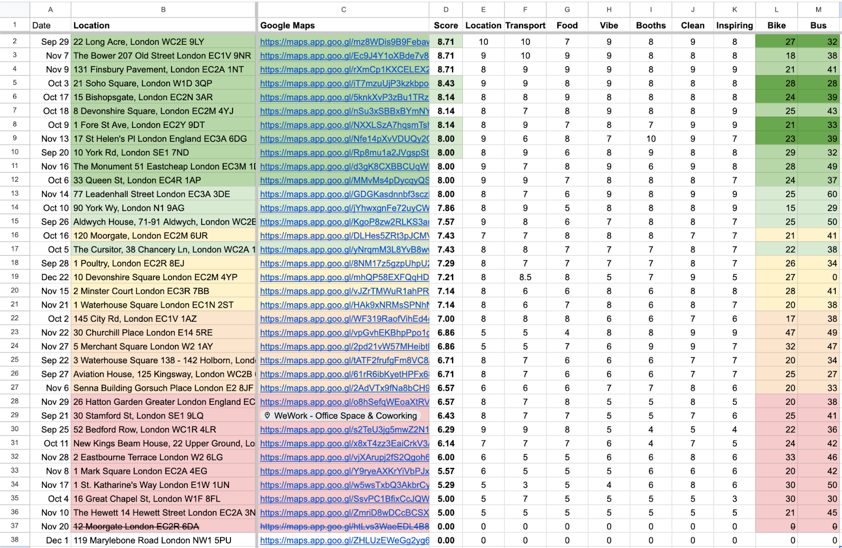Select the cell '33 Queen St, London EC4R 1AP'
This screenshot has height=548, width=842.
coord(163,180)
